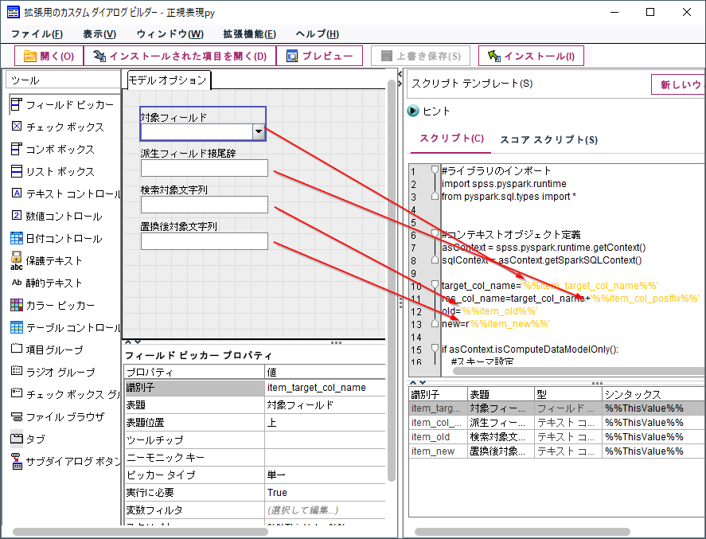Select the テーブル コントロール tool

coord(66,327)
